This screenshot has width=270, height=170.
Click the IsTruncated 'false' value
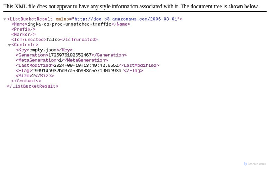(53, 40)
